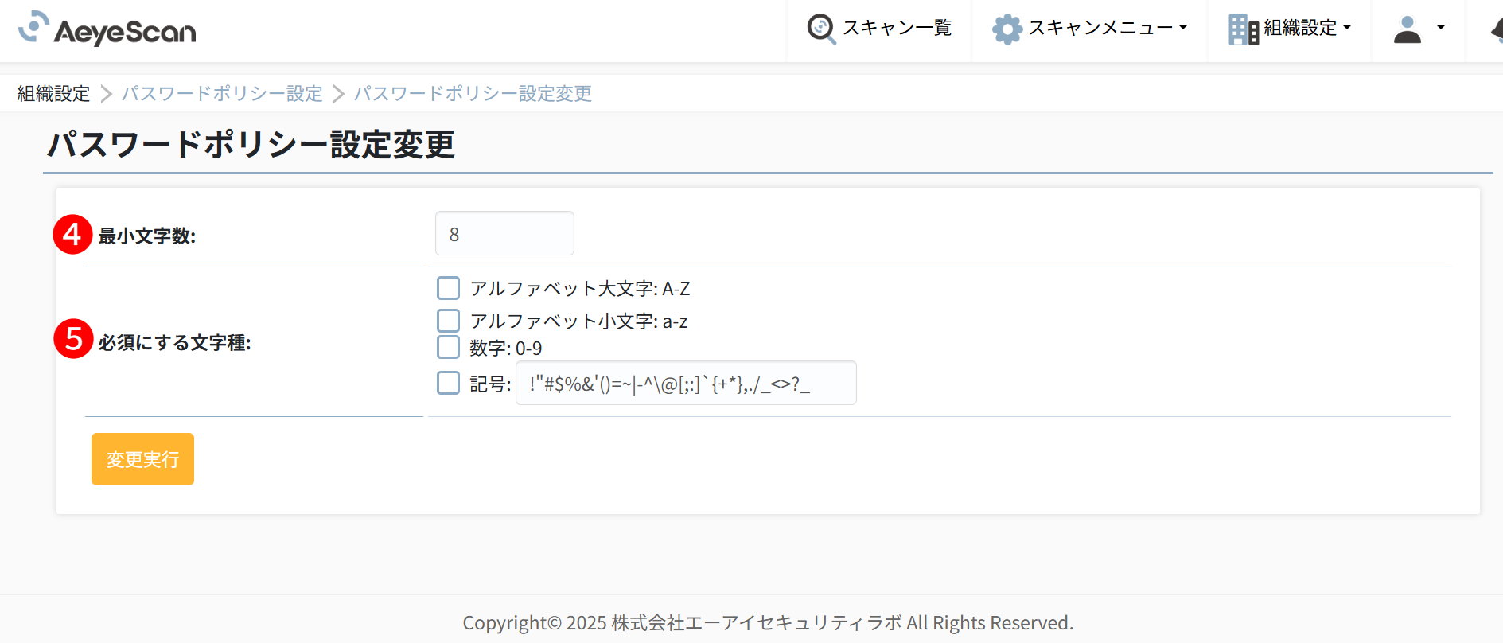
Task: Open the user account dropdown arrow
Action: [1441, 27]
